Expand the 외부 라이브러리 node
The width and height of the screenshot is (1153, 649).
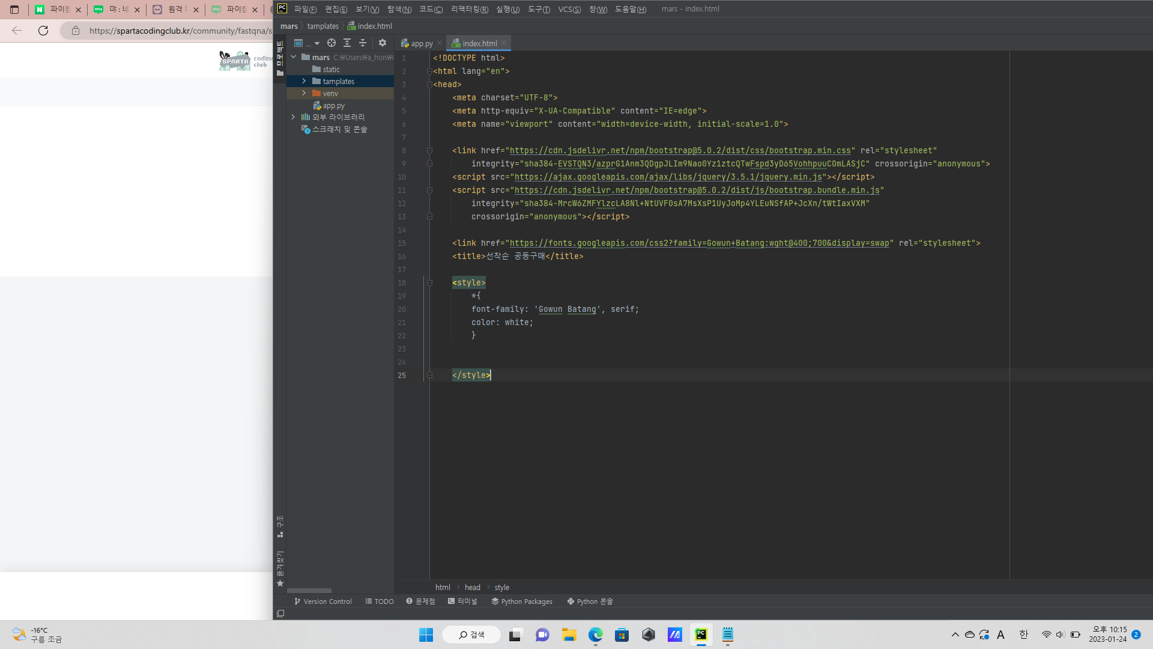[293, 117]
